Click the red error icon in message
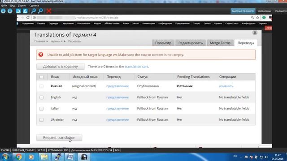Screen dimensions: 287x161 [x=41, y=55]
